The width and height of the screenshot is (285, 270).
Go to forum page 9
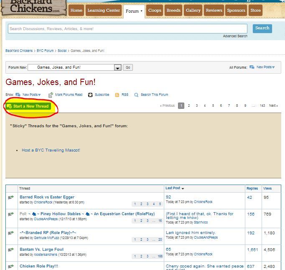click(x=245, y=105)
